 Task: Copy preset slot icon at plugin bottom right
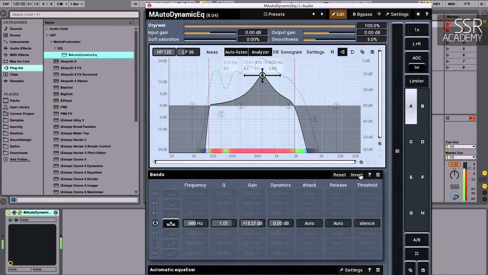(x=410, y=270)
